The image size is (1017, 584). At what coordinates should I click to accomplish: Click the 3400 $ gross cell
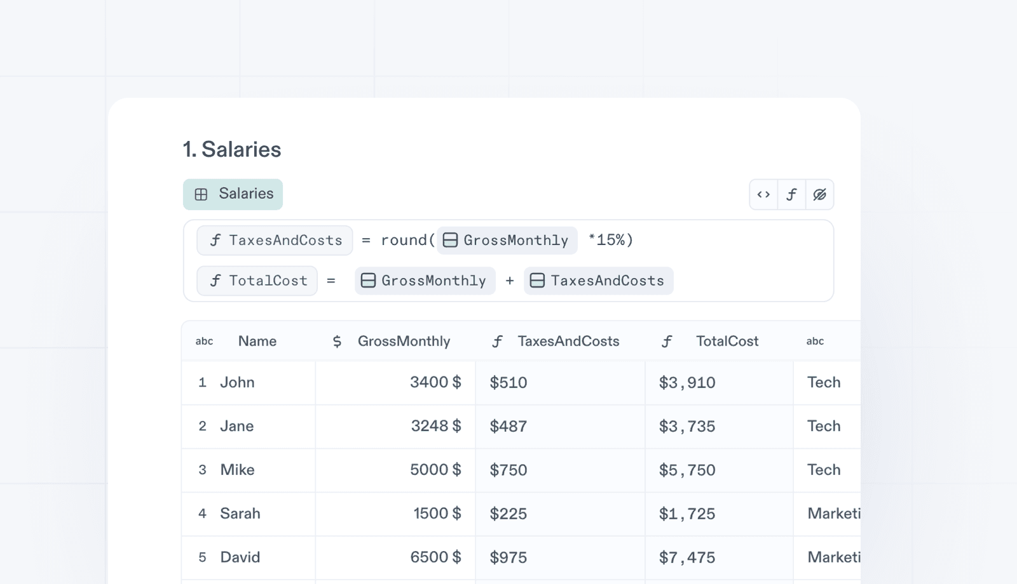[x=395, y=383]
